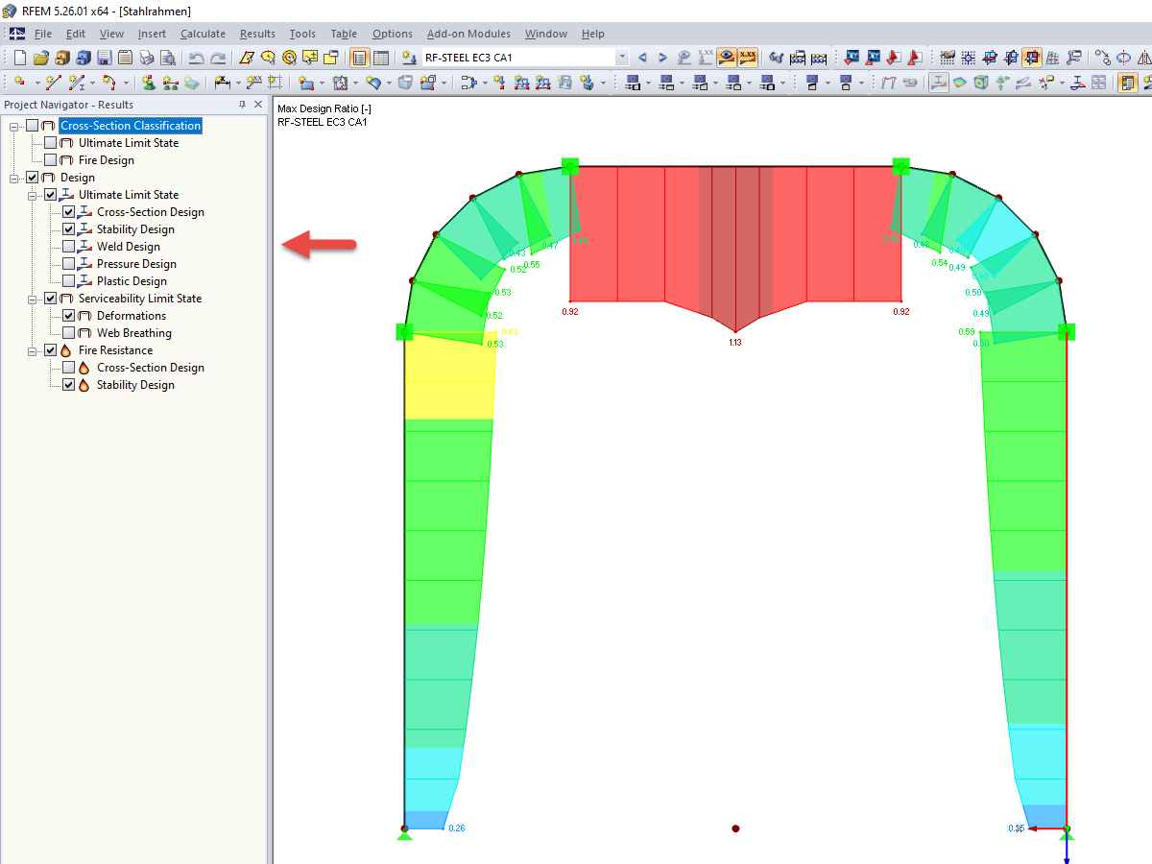Save the model using the floppy disk icon

[104, 58]
